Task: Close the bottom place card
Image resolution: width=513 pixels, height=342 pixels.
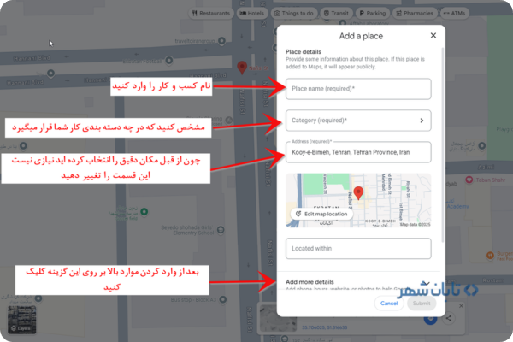Action: tap(461, 306)
